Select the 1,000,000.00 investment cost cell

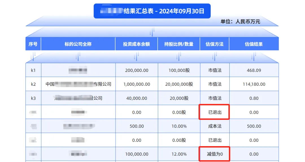[137, 84]
